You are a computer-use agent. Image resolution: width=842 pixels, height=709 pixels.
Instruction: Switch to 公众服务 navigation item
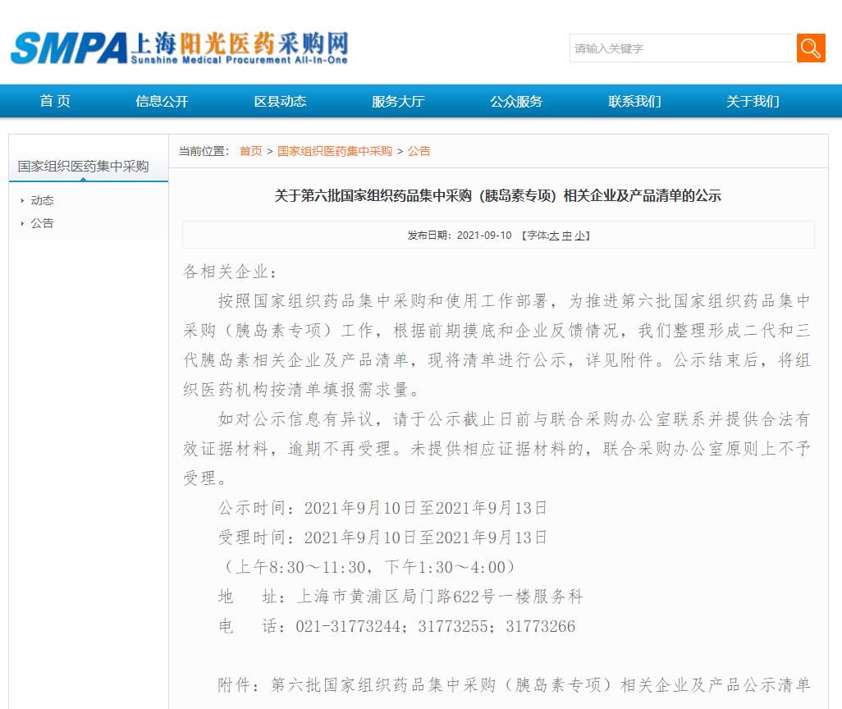click(515, 101)
